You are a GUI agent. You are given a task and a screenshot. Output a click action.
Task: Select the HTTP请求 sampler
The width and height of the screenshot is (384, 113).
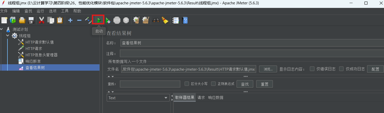(34, 48)
